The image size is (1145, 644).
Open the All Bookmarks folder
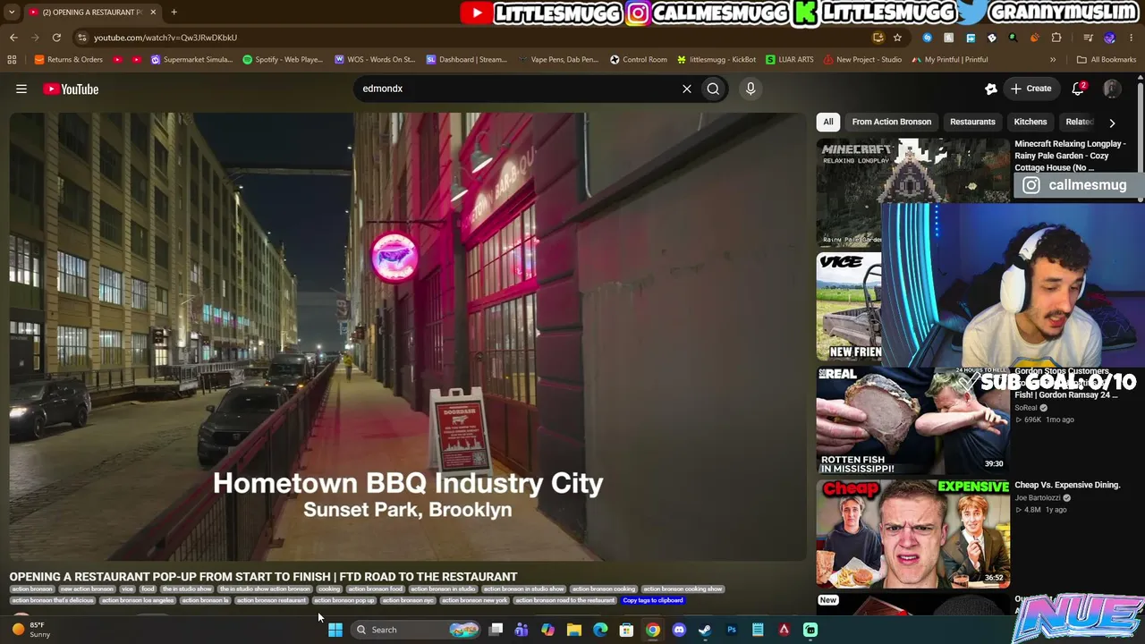1107,60
